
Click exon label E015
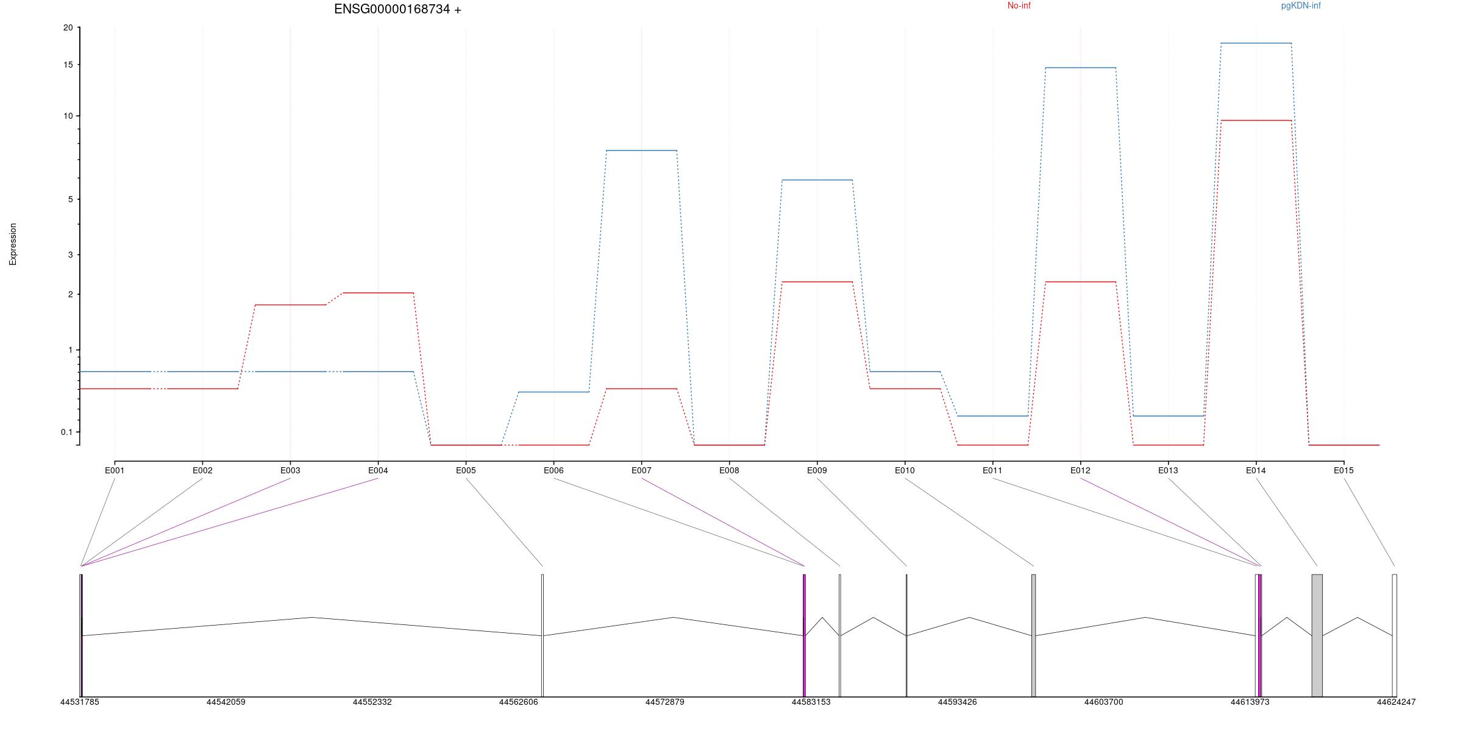pyautogui.click(x=1344, y=470)
